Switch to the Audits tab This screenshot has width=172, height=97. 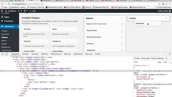(98, 54)
